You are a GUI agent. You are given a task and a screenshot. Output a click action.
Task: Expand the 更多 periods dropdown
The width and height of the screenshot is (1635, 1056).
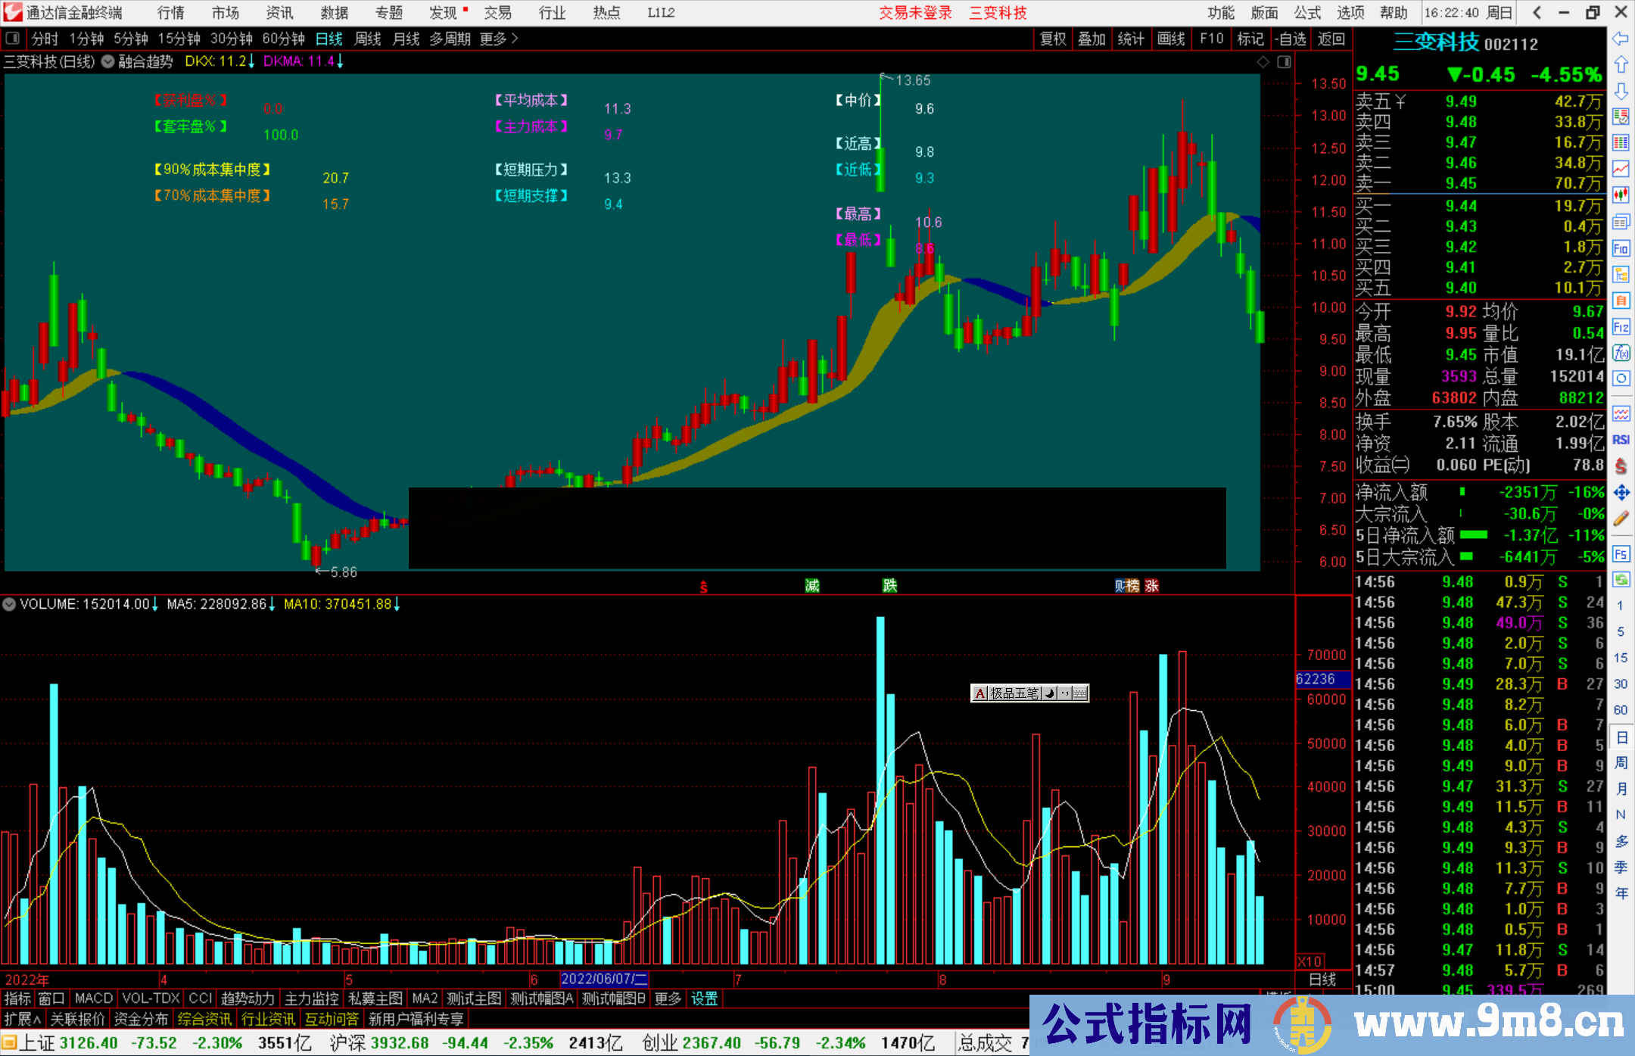(x=498, y=39)
